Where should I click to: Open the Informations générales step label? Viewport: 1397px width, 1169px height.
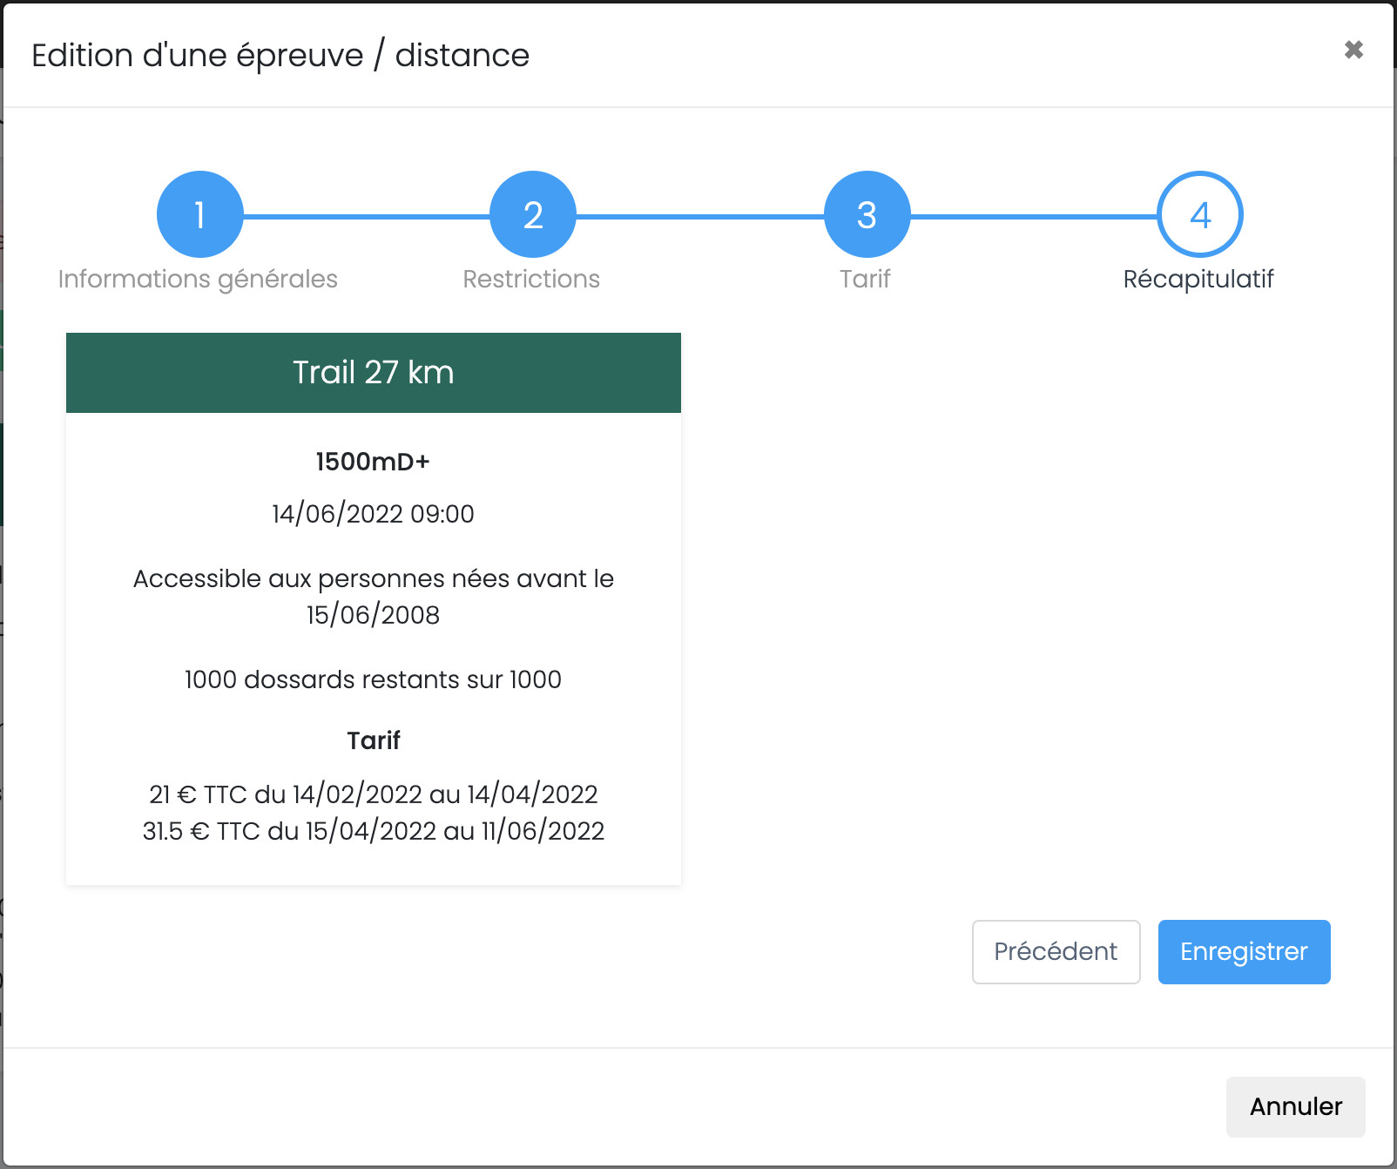click(198, 279)
